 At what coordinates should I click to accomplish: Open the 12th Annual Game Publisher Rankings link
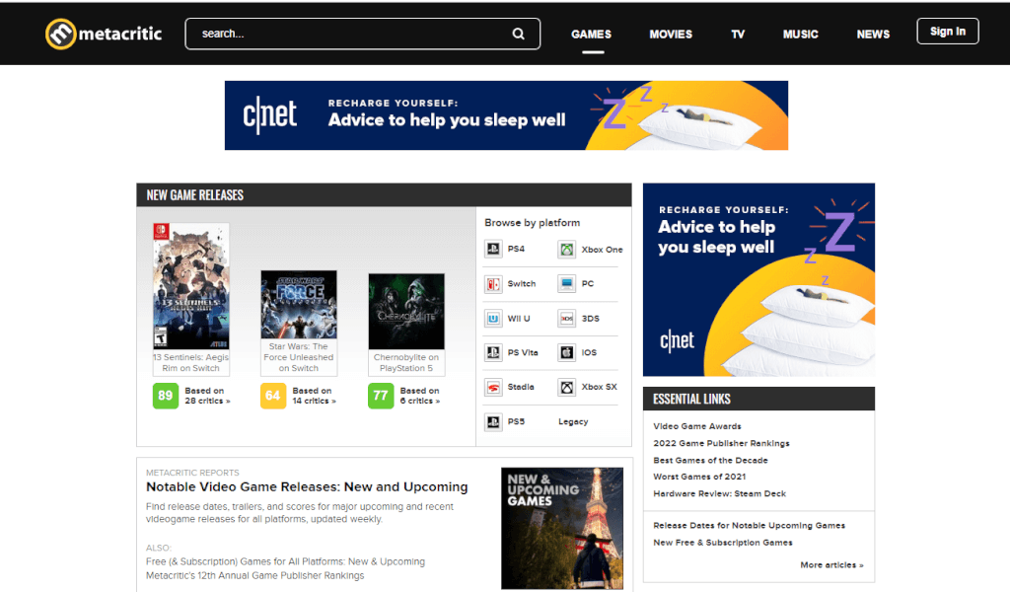(x=255, y=576)
